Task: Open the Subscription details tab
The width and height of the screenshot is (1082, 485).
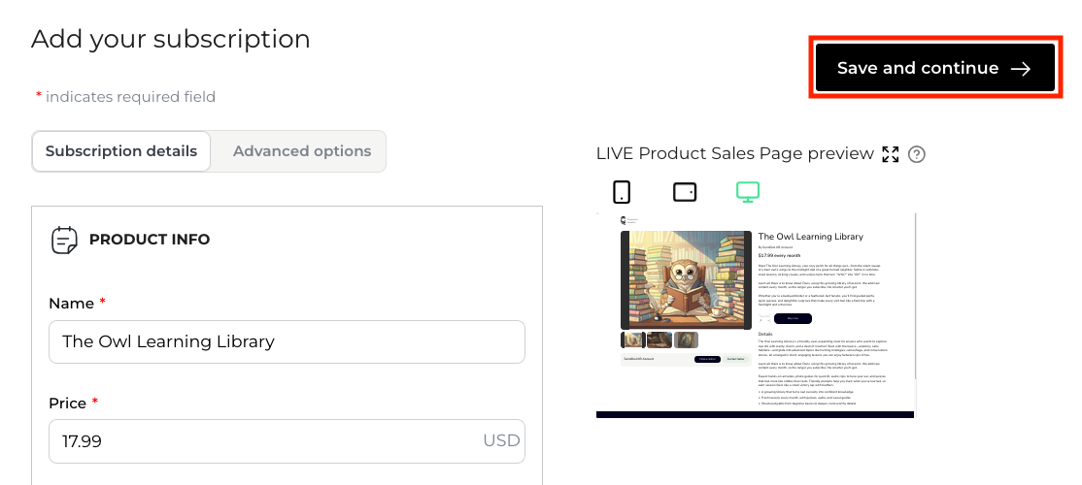Action: (120, 151)
